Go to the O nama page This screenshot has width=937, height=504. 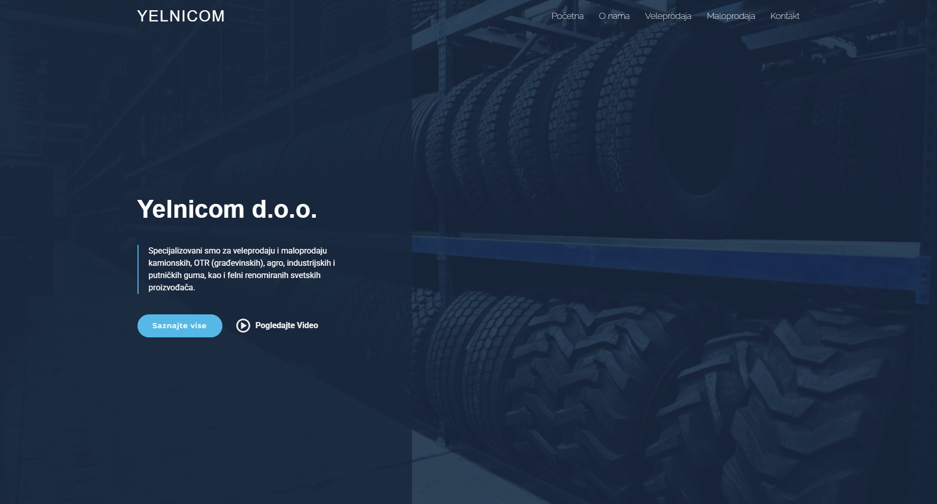pyautogui.click(x=614, y=16)
